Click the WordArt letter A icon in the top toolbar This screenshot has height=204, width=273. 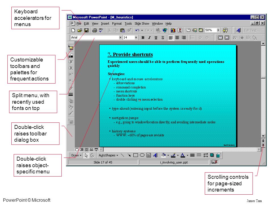(x=239, y=30)
